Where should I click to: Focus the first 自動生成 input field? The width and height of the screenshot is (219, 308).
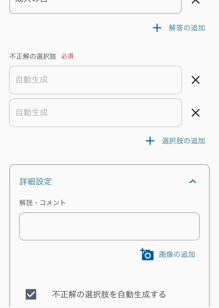point(95,80)
